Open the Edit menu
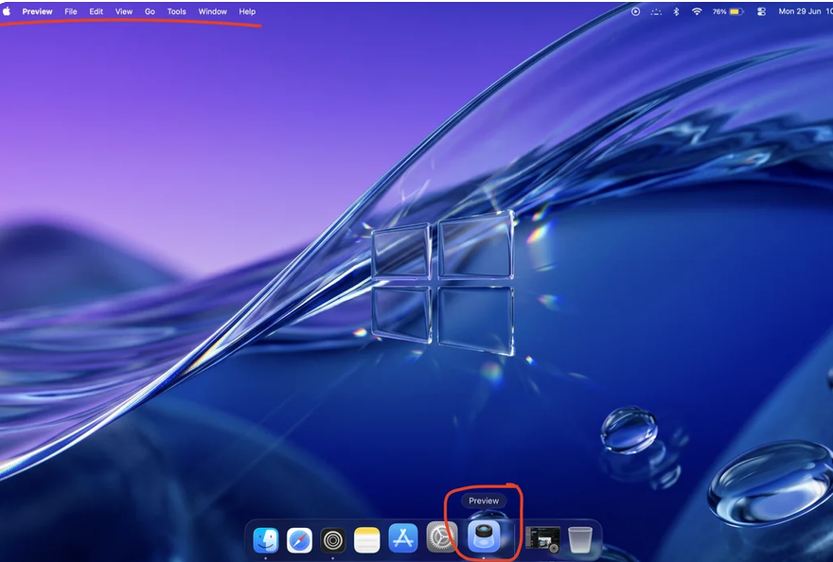 [97, 11]
